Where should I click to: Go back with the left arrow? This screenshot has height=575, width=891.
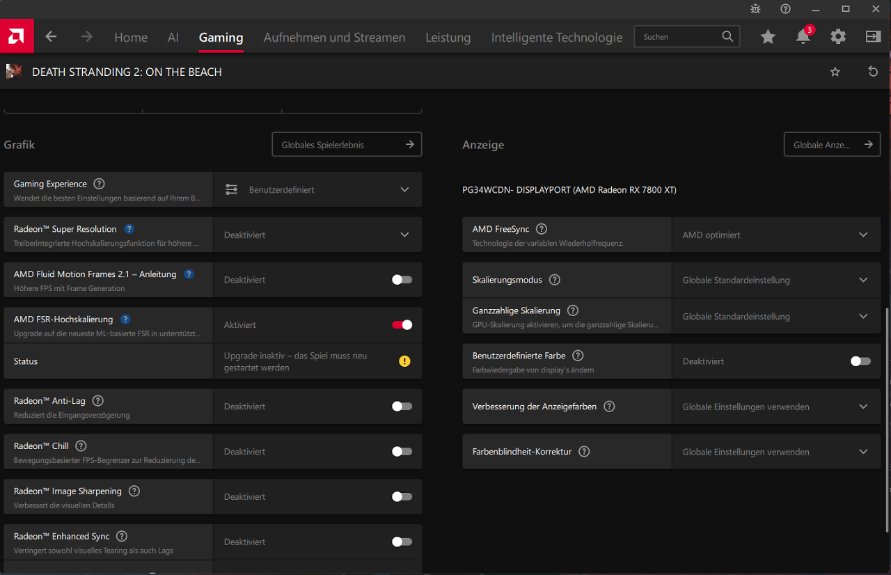[51, 37]
